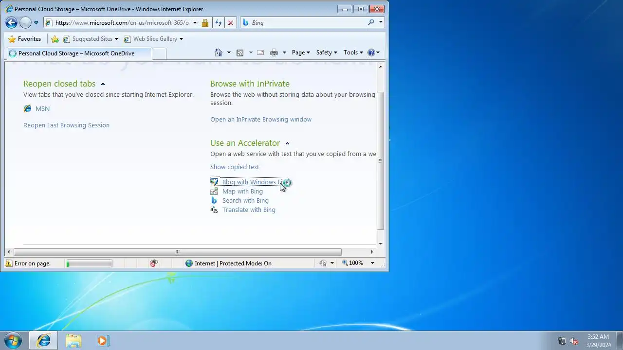Click Blog with Windows Live accelerator
This screenshot has width=623, height=350.
click(x=256, y=182)
